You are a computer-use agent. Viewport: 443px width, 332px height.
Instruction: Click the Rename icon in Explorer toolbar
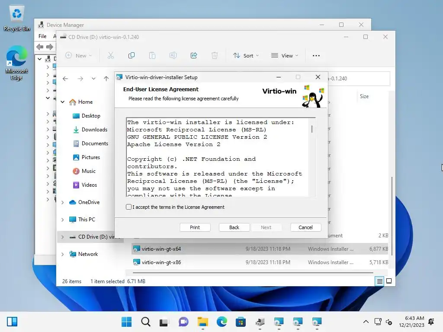pyautogui.click(x=173, y=55)
